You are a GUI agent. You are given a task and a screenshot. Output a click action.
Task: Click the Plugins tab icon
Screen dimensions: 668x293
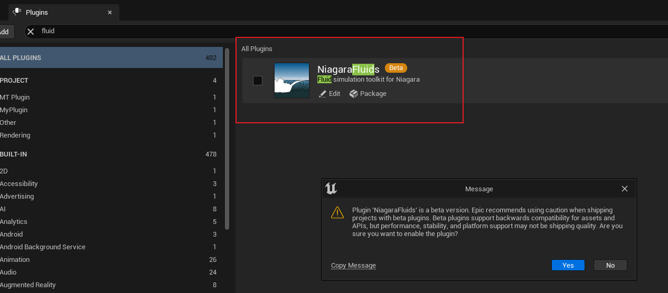[x=17, y=12]
